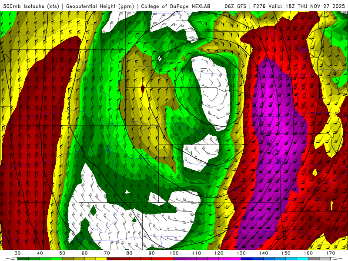This screenshot has height=261, width=348.
Task: Click the cyan swatch just before 160
Action: (x=302, y=259)
